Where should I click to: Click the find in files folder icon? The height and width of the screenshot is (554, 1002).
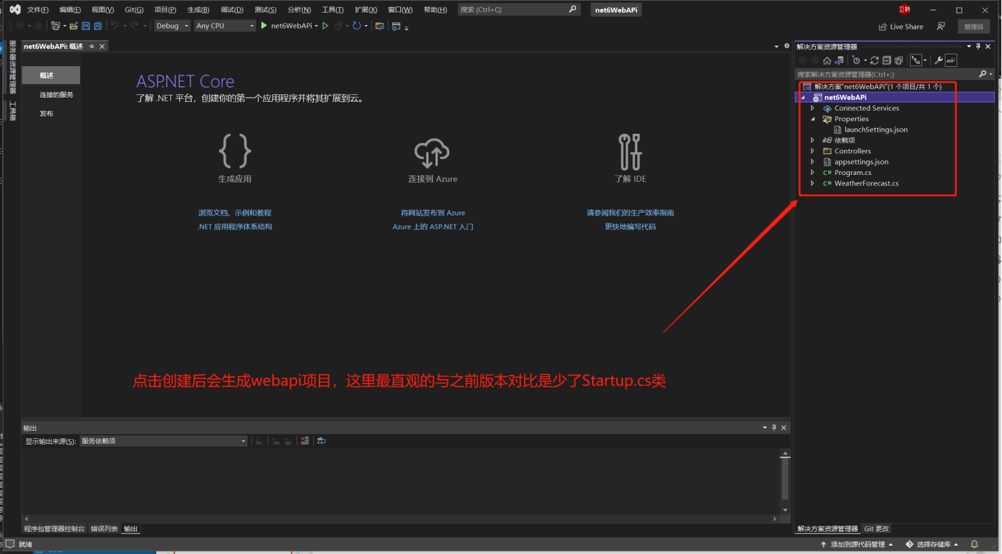pyautogui.click(x=379, y=26)
